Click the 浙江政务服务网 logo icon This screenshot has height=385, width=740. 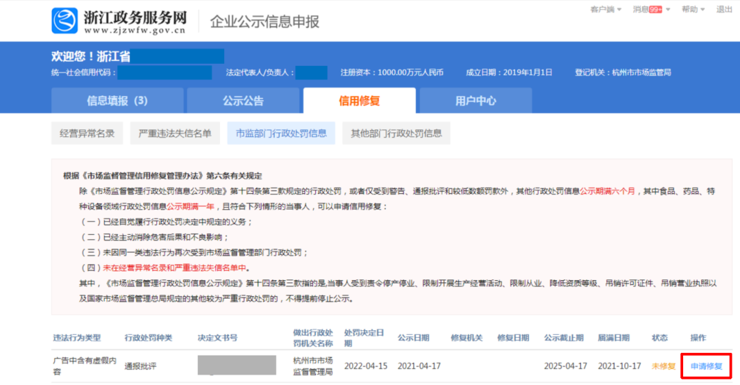[64, 21]
